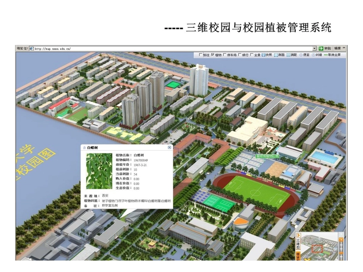The width and height of the screenshot is (363, 272).
Task: Click into the address URL field
Action: (173, 48)
